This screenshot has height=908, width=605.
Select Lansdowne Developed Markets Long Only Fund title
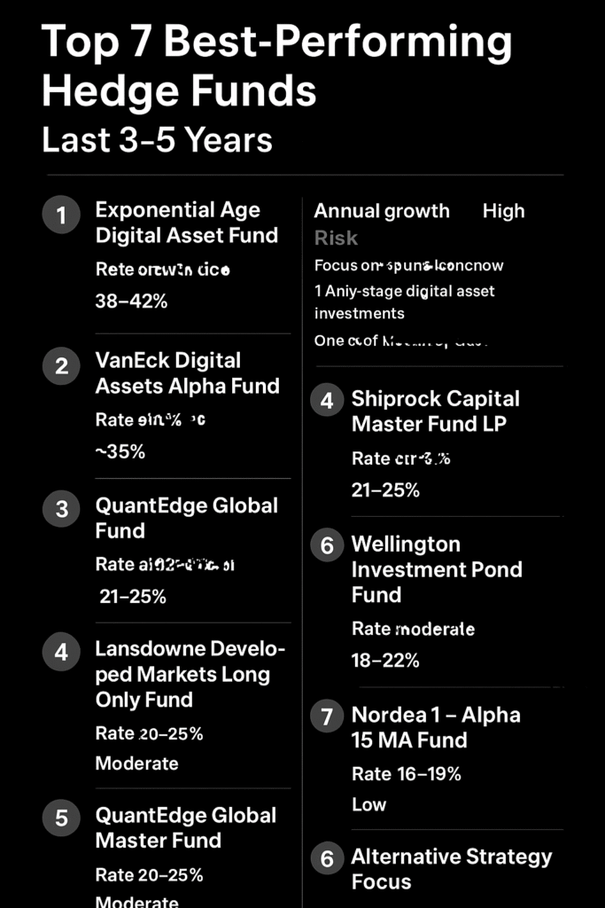click(x=190, y=674)
